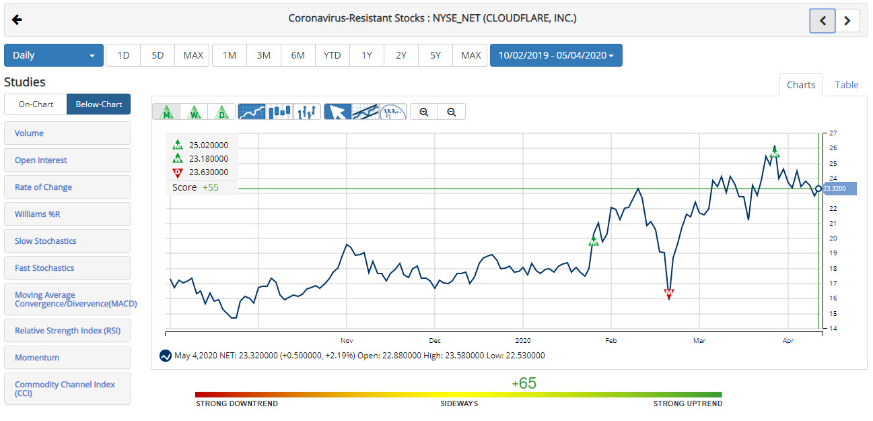The width and height of the screenshot is (873, 421).
Task: Add the Williams %R study
Action: (67, 214)
